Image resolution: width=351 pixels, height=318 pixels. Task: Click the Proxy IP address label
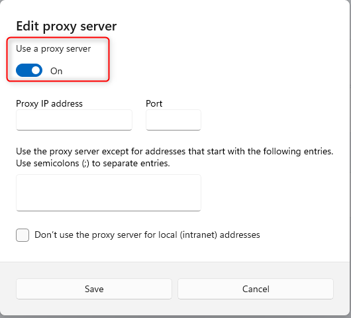(49, 104)
